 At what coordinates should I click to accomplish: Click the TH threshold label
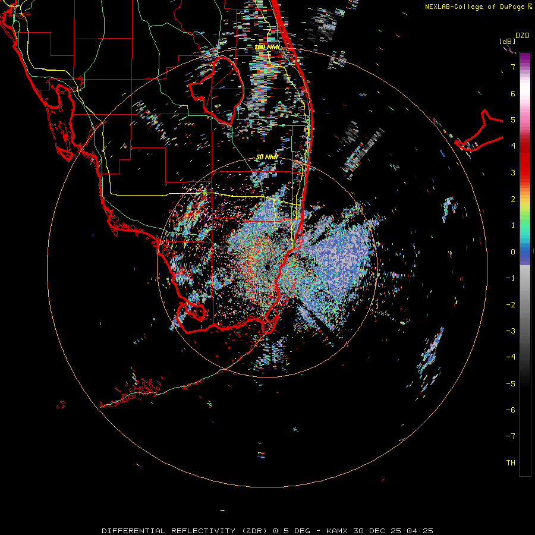511,463
